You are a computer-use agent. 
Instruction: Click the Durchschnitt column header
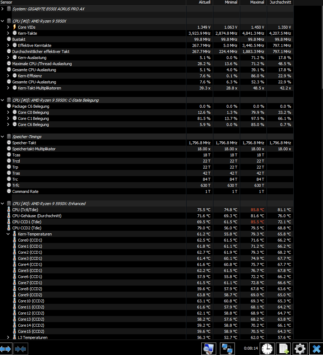[x=280, y=2]
